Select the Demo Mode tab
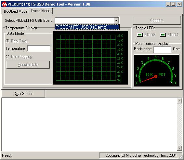The image size is (184, 160). (41, 11)
